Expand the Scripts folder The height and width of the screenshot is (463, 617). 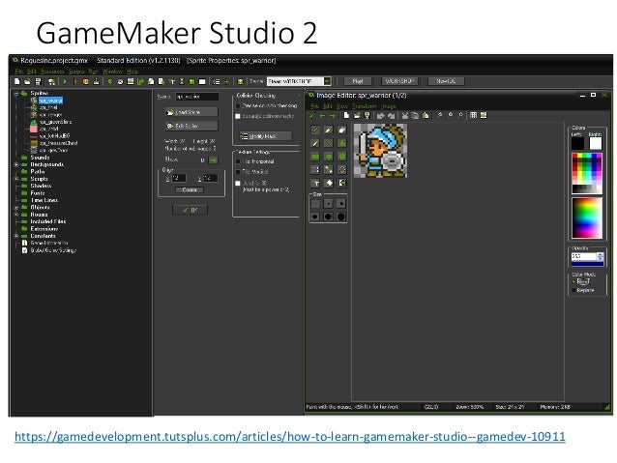(16, 179)
